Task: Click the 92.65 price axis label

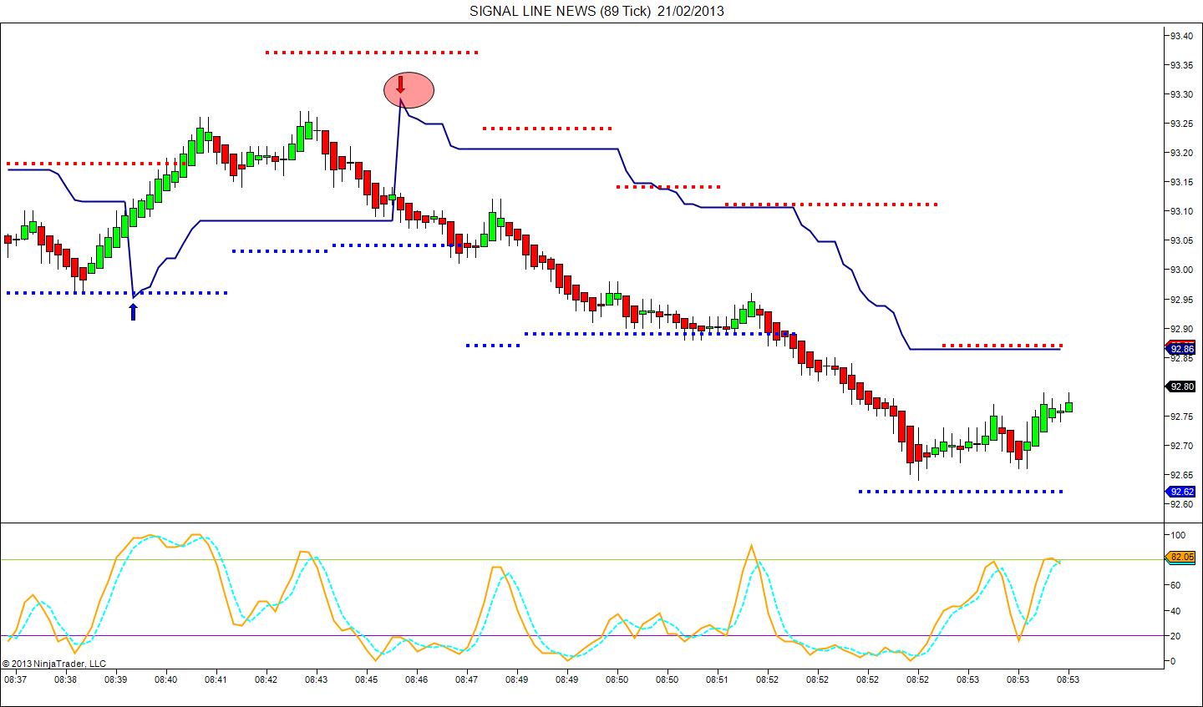Action: (1181, 475)
